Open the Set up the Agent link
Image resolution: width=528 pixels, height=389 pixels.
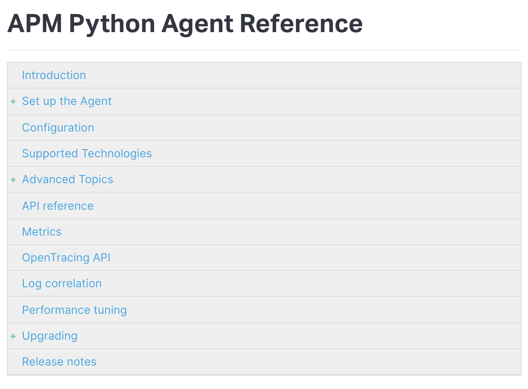(x=67, y=101)
